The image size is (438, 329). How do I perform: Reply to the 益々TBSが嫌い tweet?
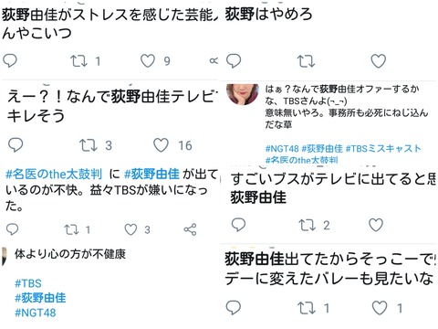pyautogui.click(x=13, y=229)
